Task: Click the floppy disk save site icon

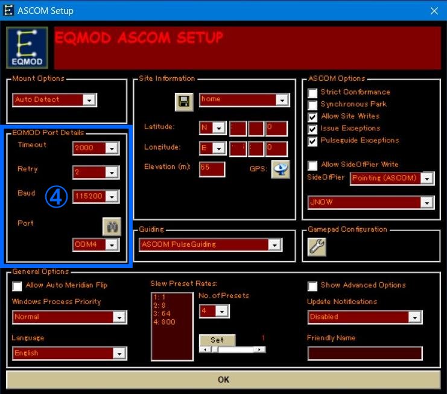Action: [184, 102]
